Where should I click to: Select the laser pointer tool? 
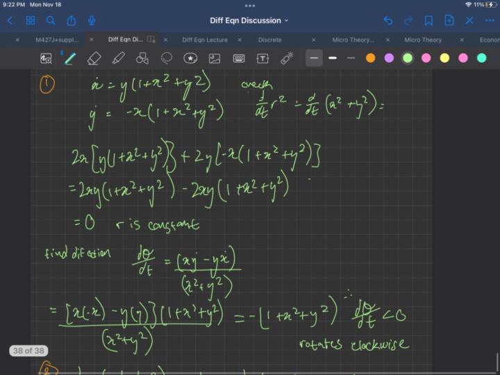click(x=287, y=58)
